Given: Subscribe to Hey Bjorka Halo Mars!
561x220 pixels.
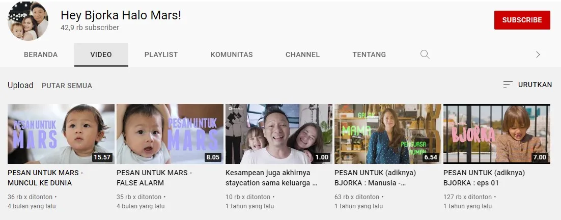Looking at the screenshot, I should 522,20.
